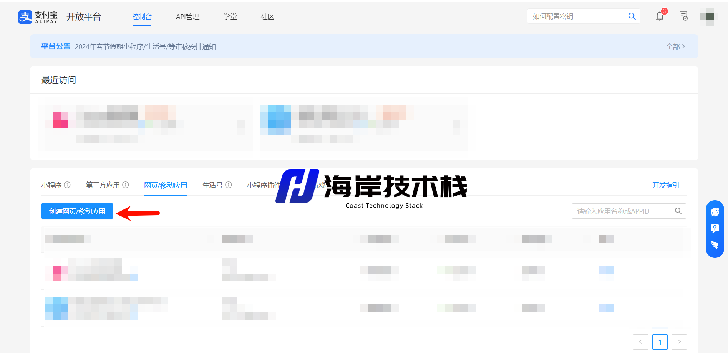Click the info icon next to 生活号

click(229, 185)
